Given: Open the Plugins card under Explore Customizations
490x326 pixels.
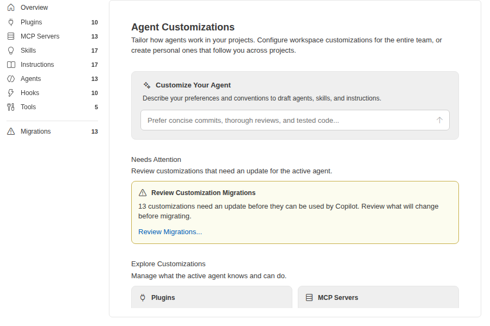Looking at the screenshot, I should pyautogui.click(x=212, y=297).
